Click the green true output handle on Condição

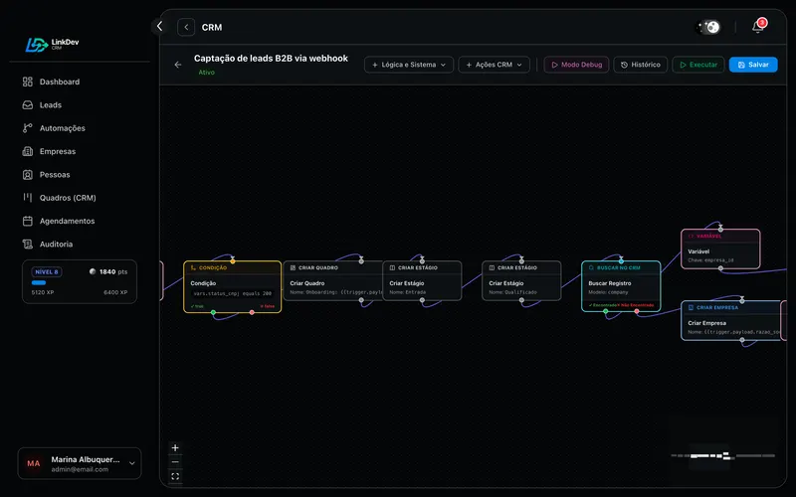click(x=213, y=312)
